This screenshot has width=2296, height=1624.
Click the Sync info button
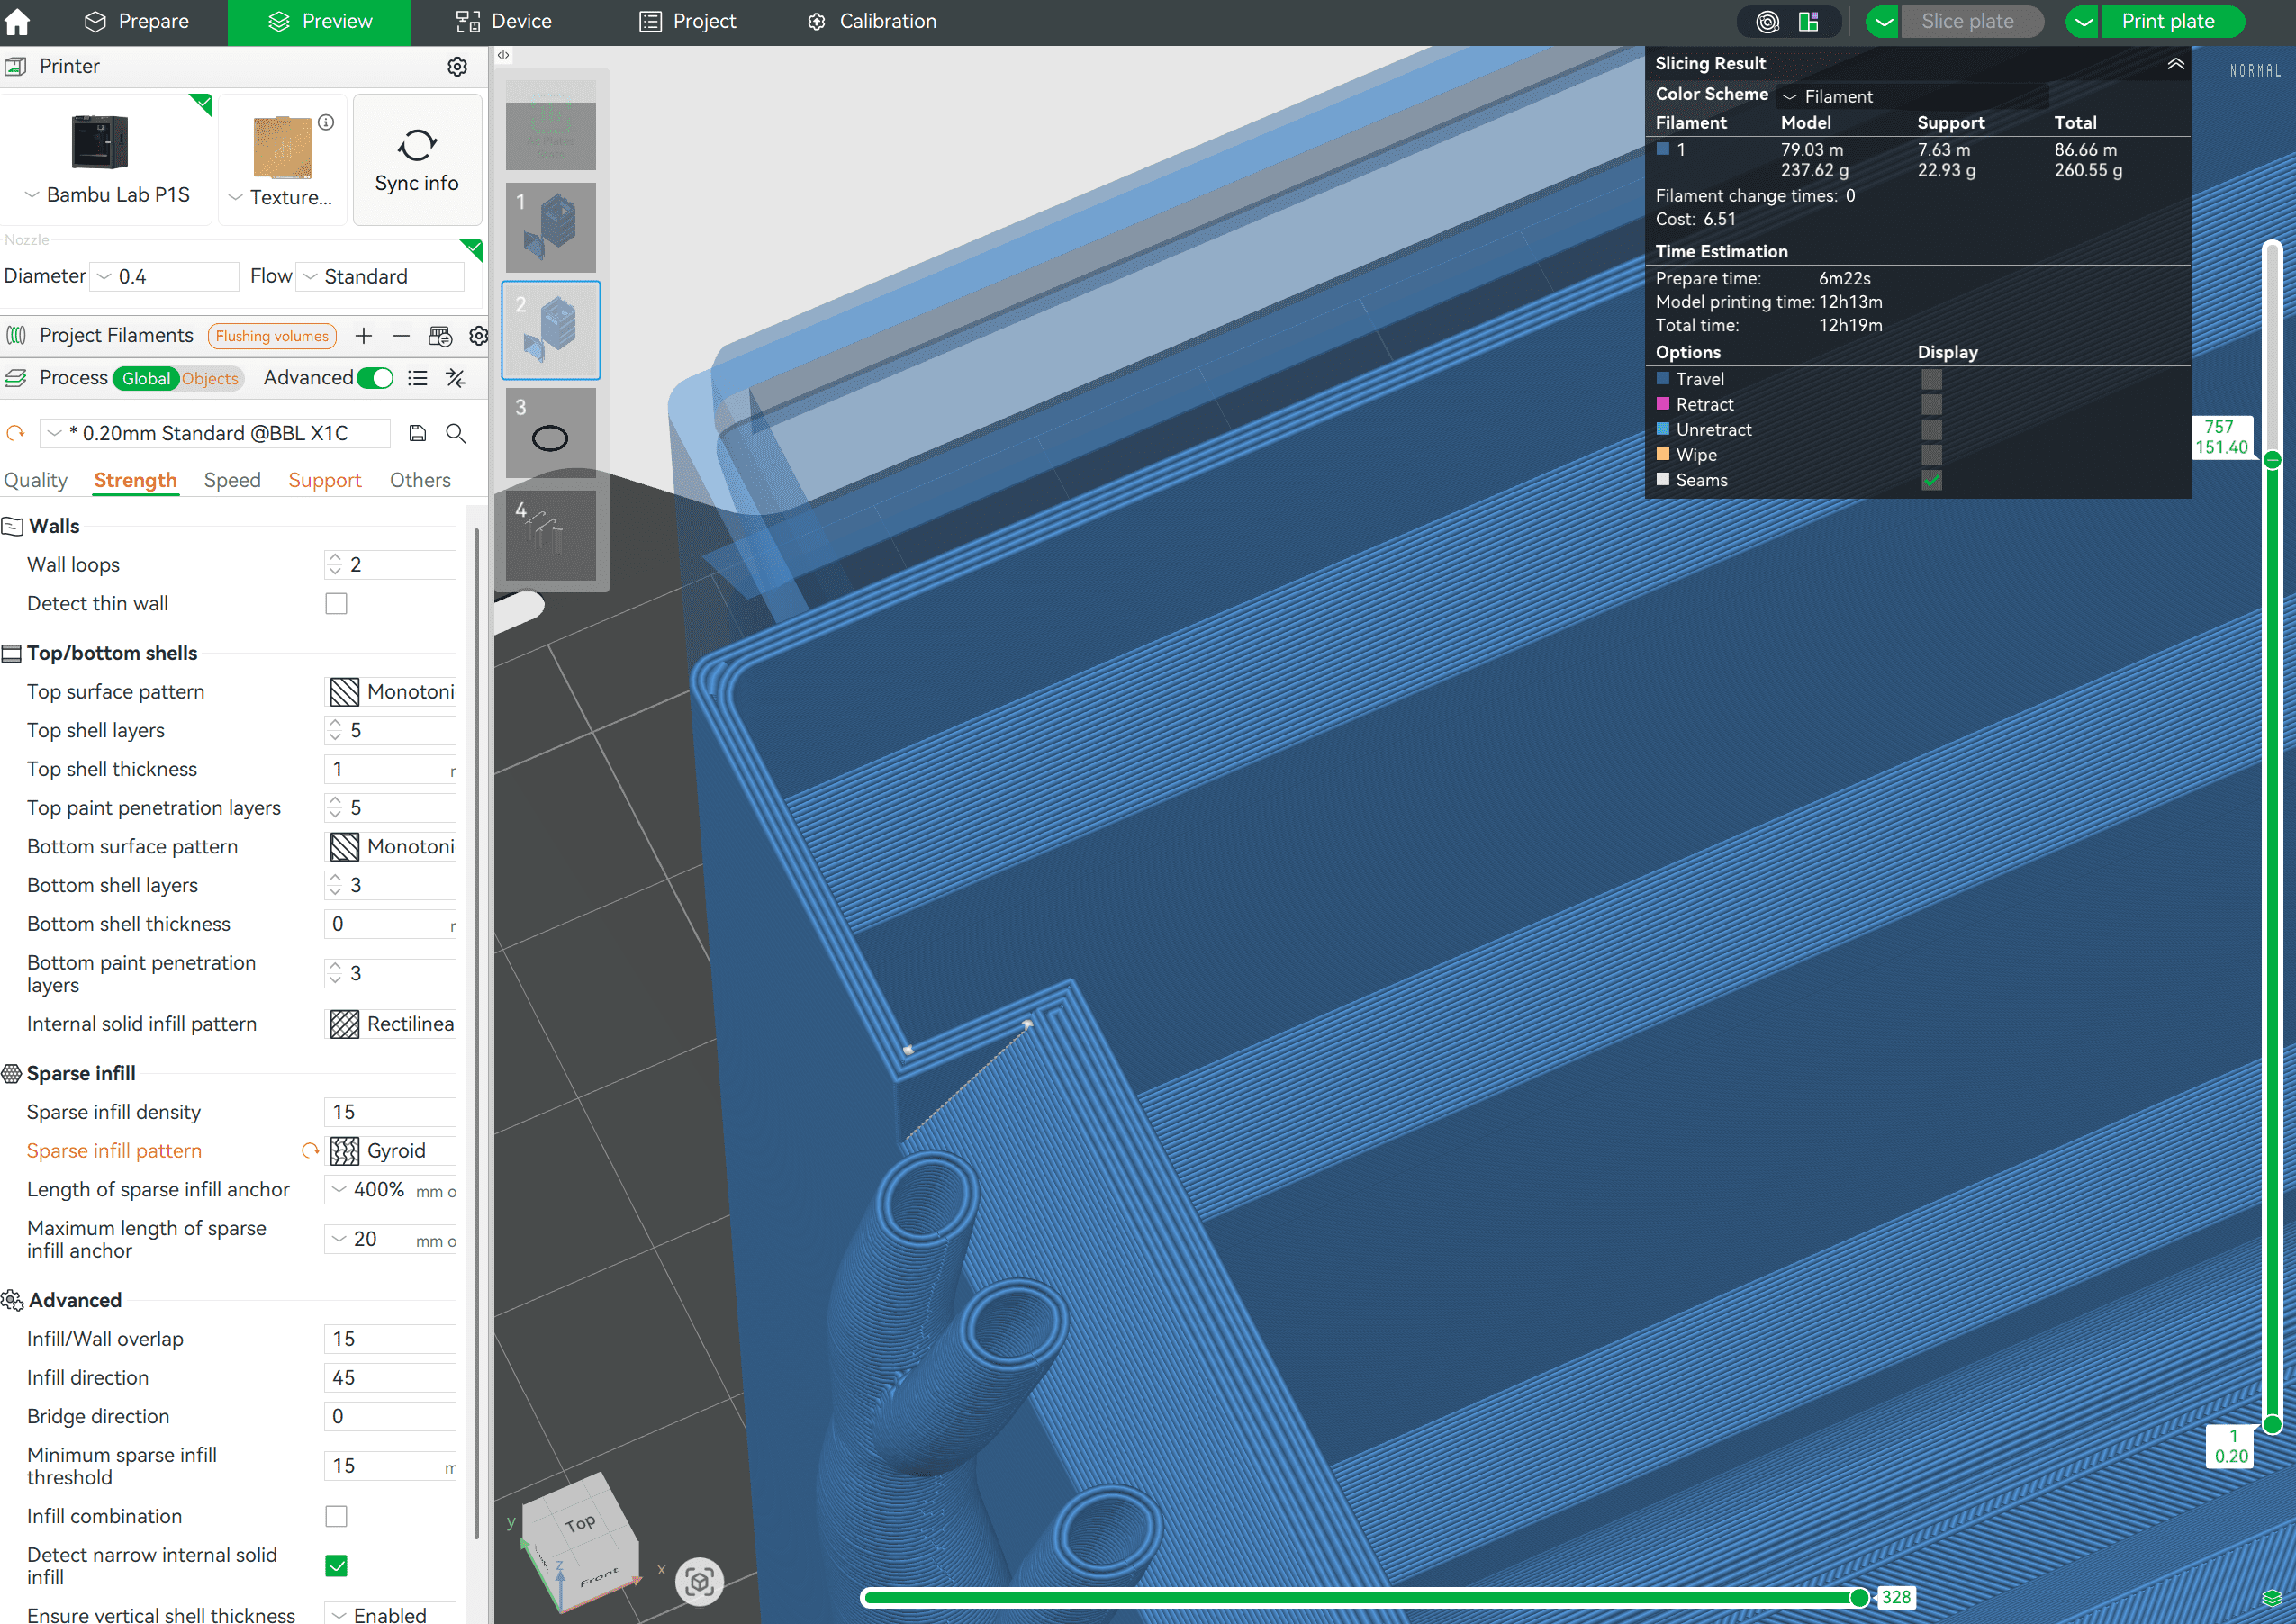point(417,160)
